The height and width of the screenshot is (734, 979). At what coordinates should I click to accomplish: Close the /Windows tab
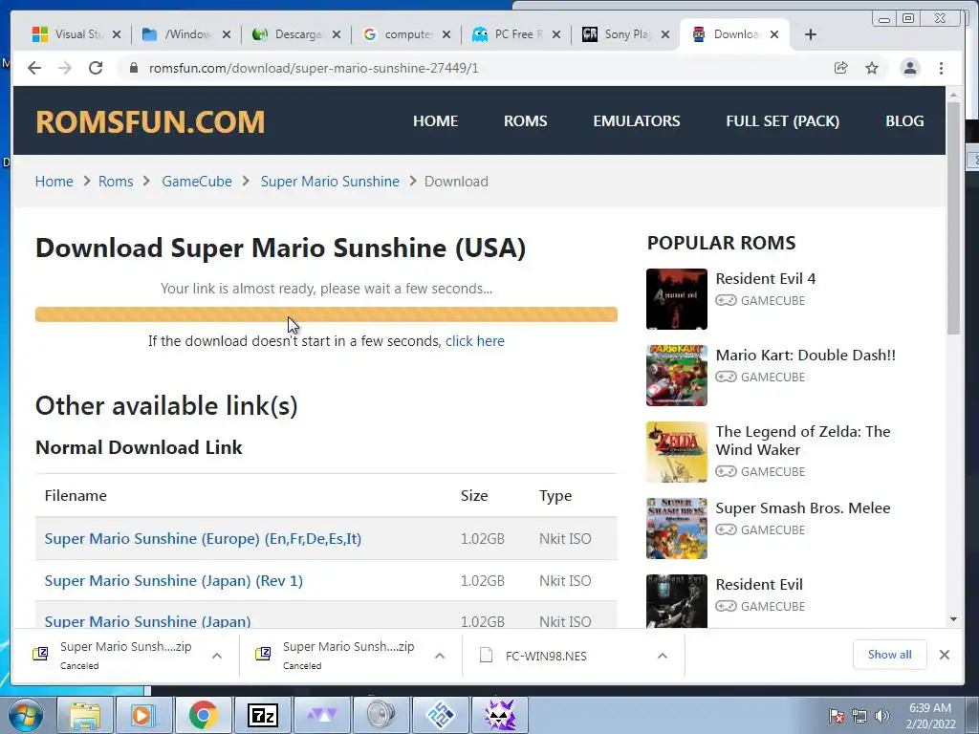tap(227, 34)
